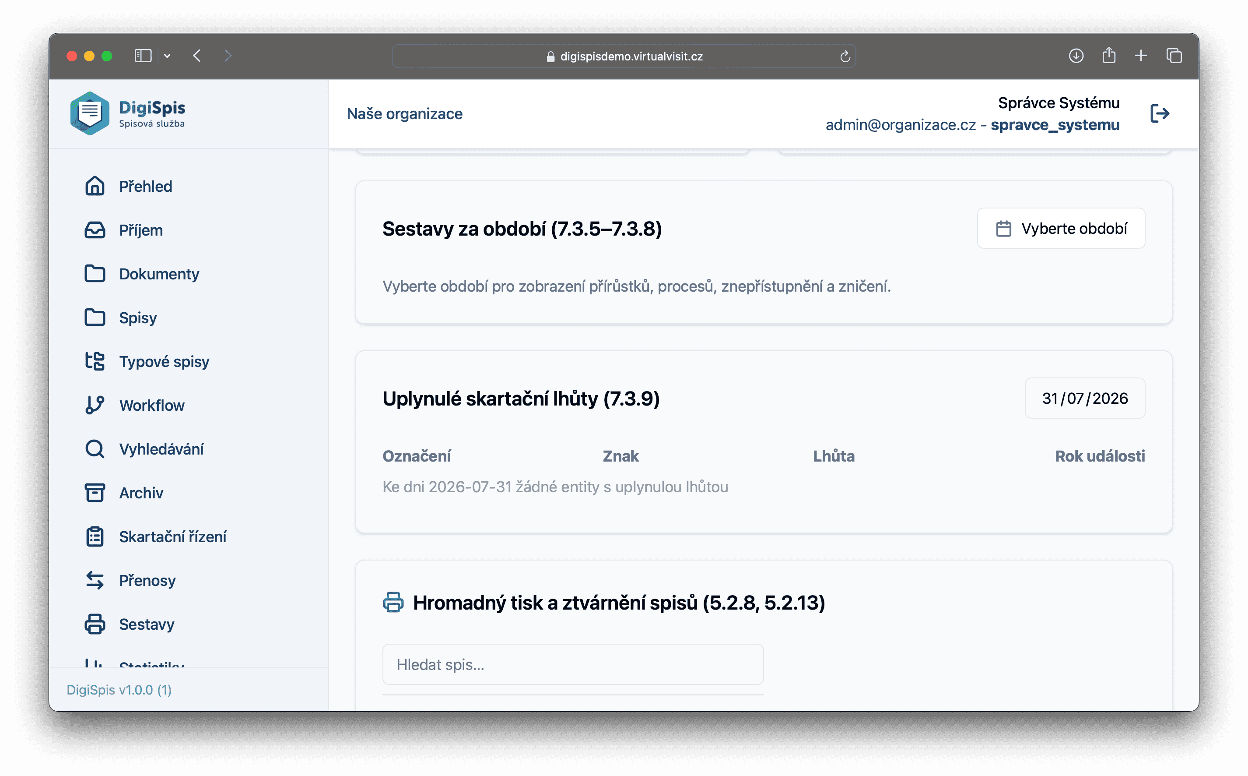Click the Typové spisy tree icon
This screenshot has width=1248, height=776.
95,361
